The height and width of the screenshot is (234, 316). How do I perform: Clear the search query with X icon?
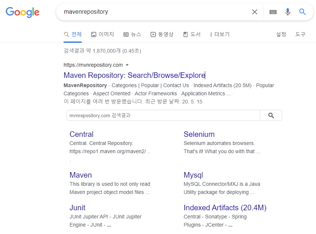[255, 12]
